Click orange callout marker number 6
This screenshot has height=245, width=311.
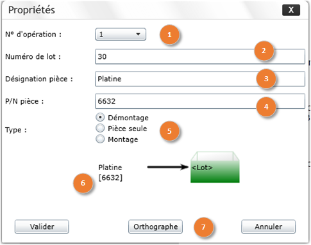pyautogui.click(x=83, y=183)
